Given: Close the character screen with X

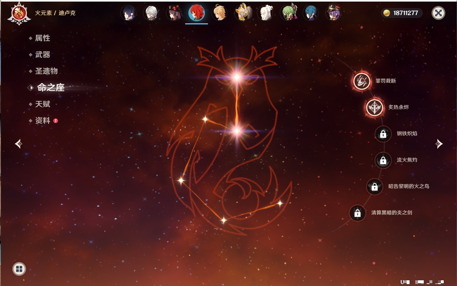Looking at the screenshot, I should point(438,13).
